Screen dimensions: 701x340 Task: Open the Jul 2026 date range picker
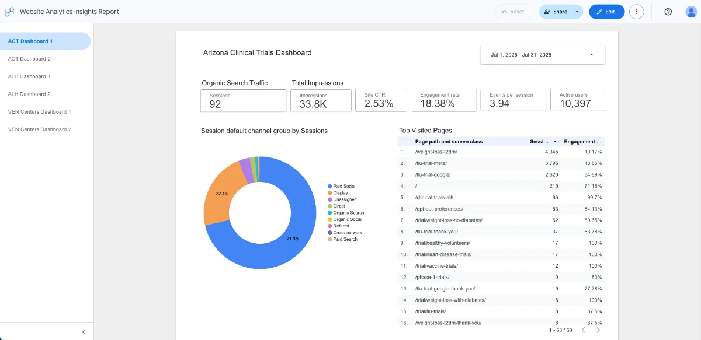[543, 55]
